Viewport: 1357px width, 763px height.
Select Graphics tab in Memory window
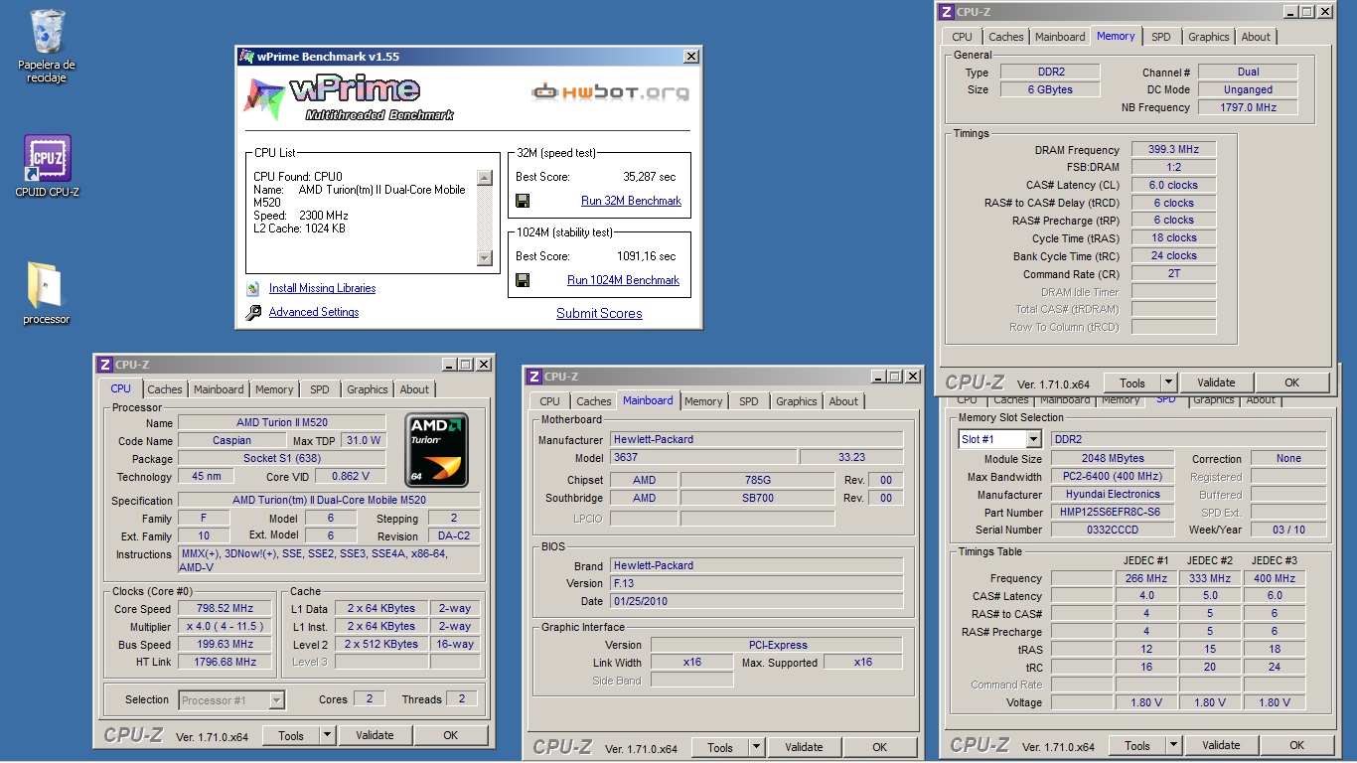[1209, 37]
